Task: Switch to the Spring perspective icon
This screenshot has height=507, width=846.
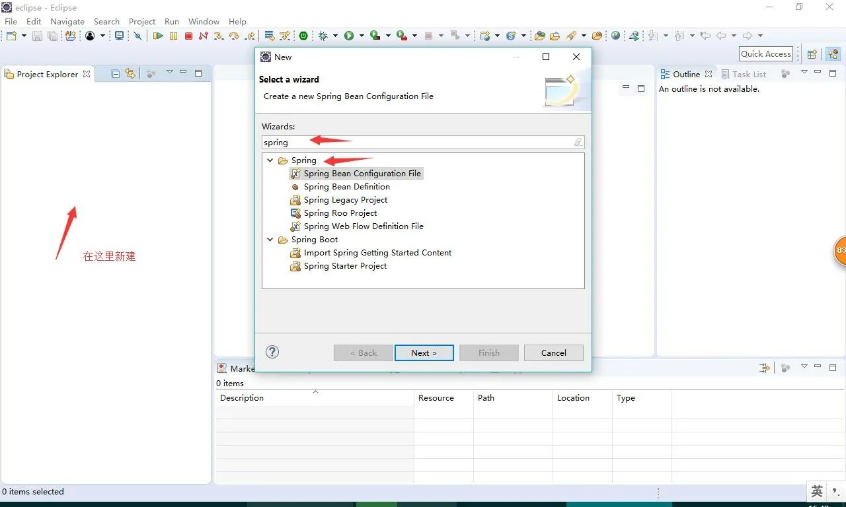Action: coord(833,54)
